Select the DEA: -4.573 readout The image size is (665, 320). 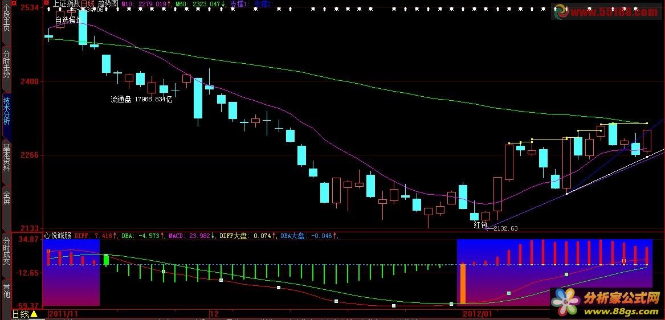143,236
